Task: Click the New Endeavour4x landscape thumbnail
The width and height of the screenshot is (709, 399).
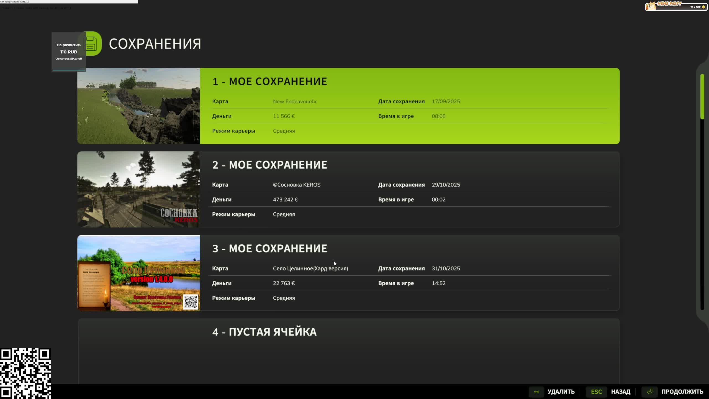Action: (138, 106)
